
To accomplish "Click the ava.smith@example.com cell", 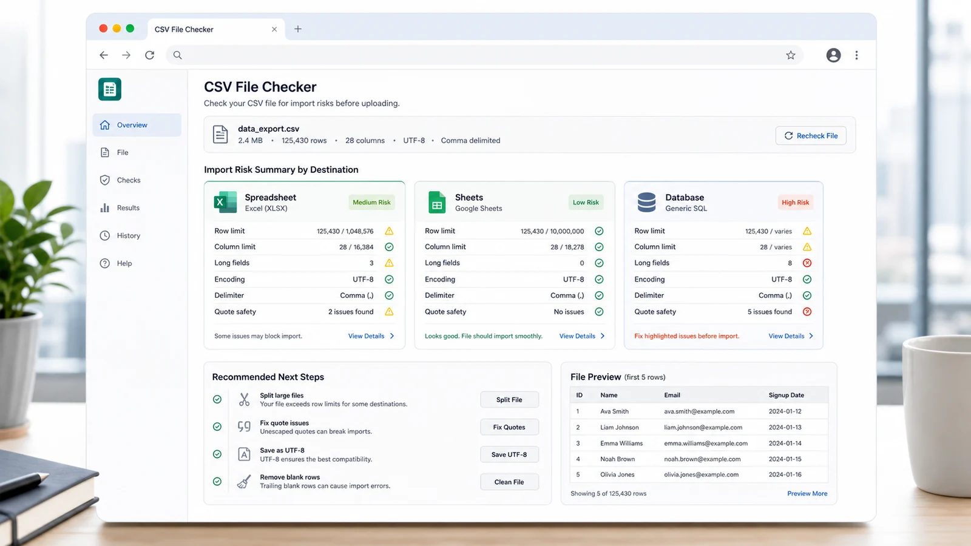I will (699, 411).
